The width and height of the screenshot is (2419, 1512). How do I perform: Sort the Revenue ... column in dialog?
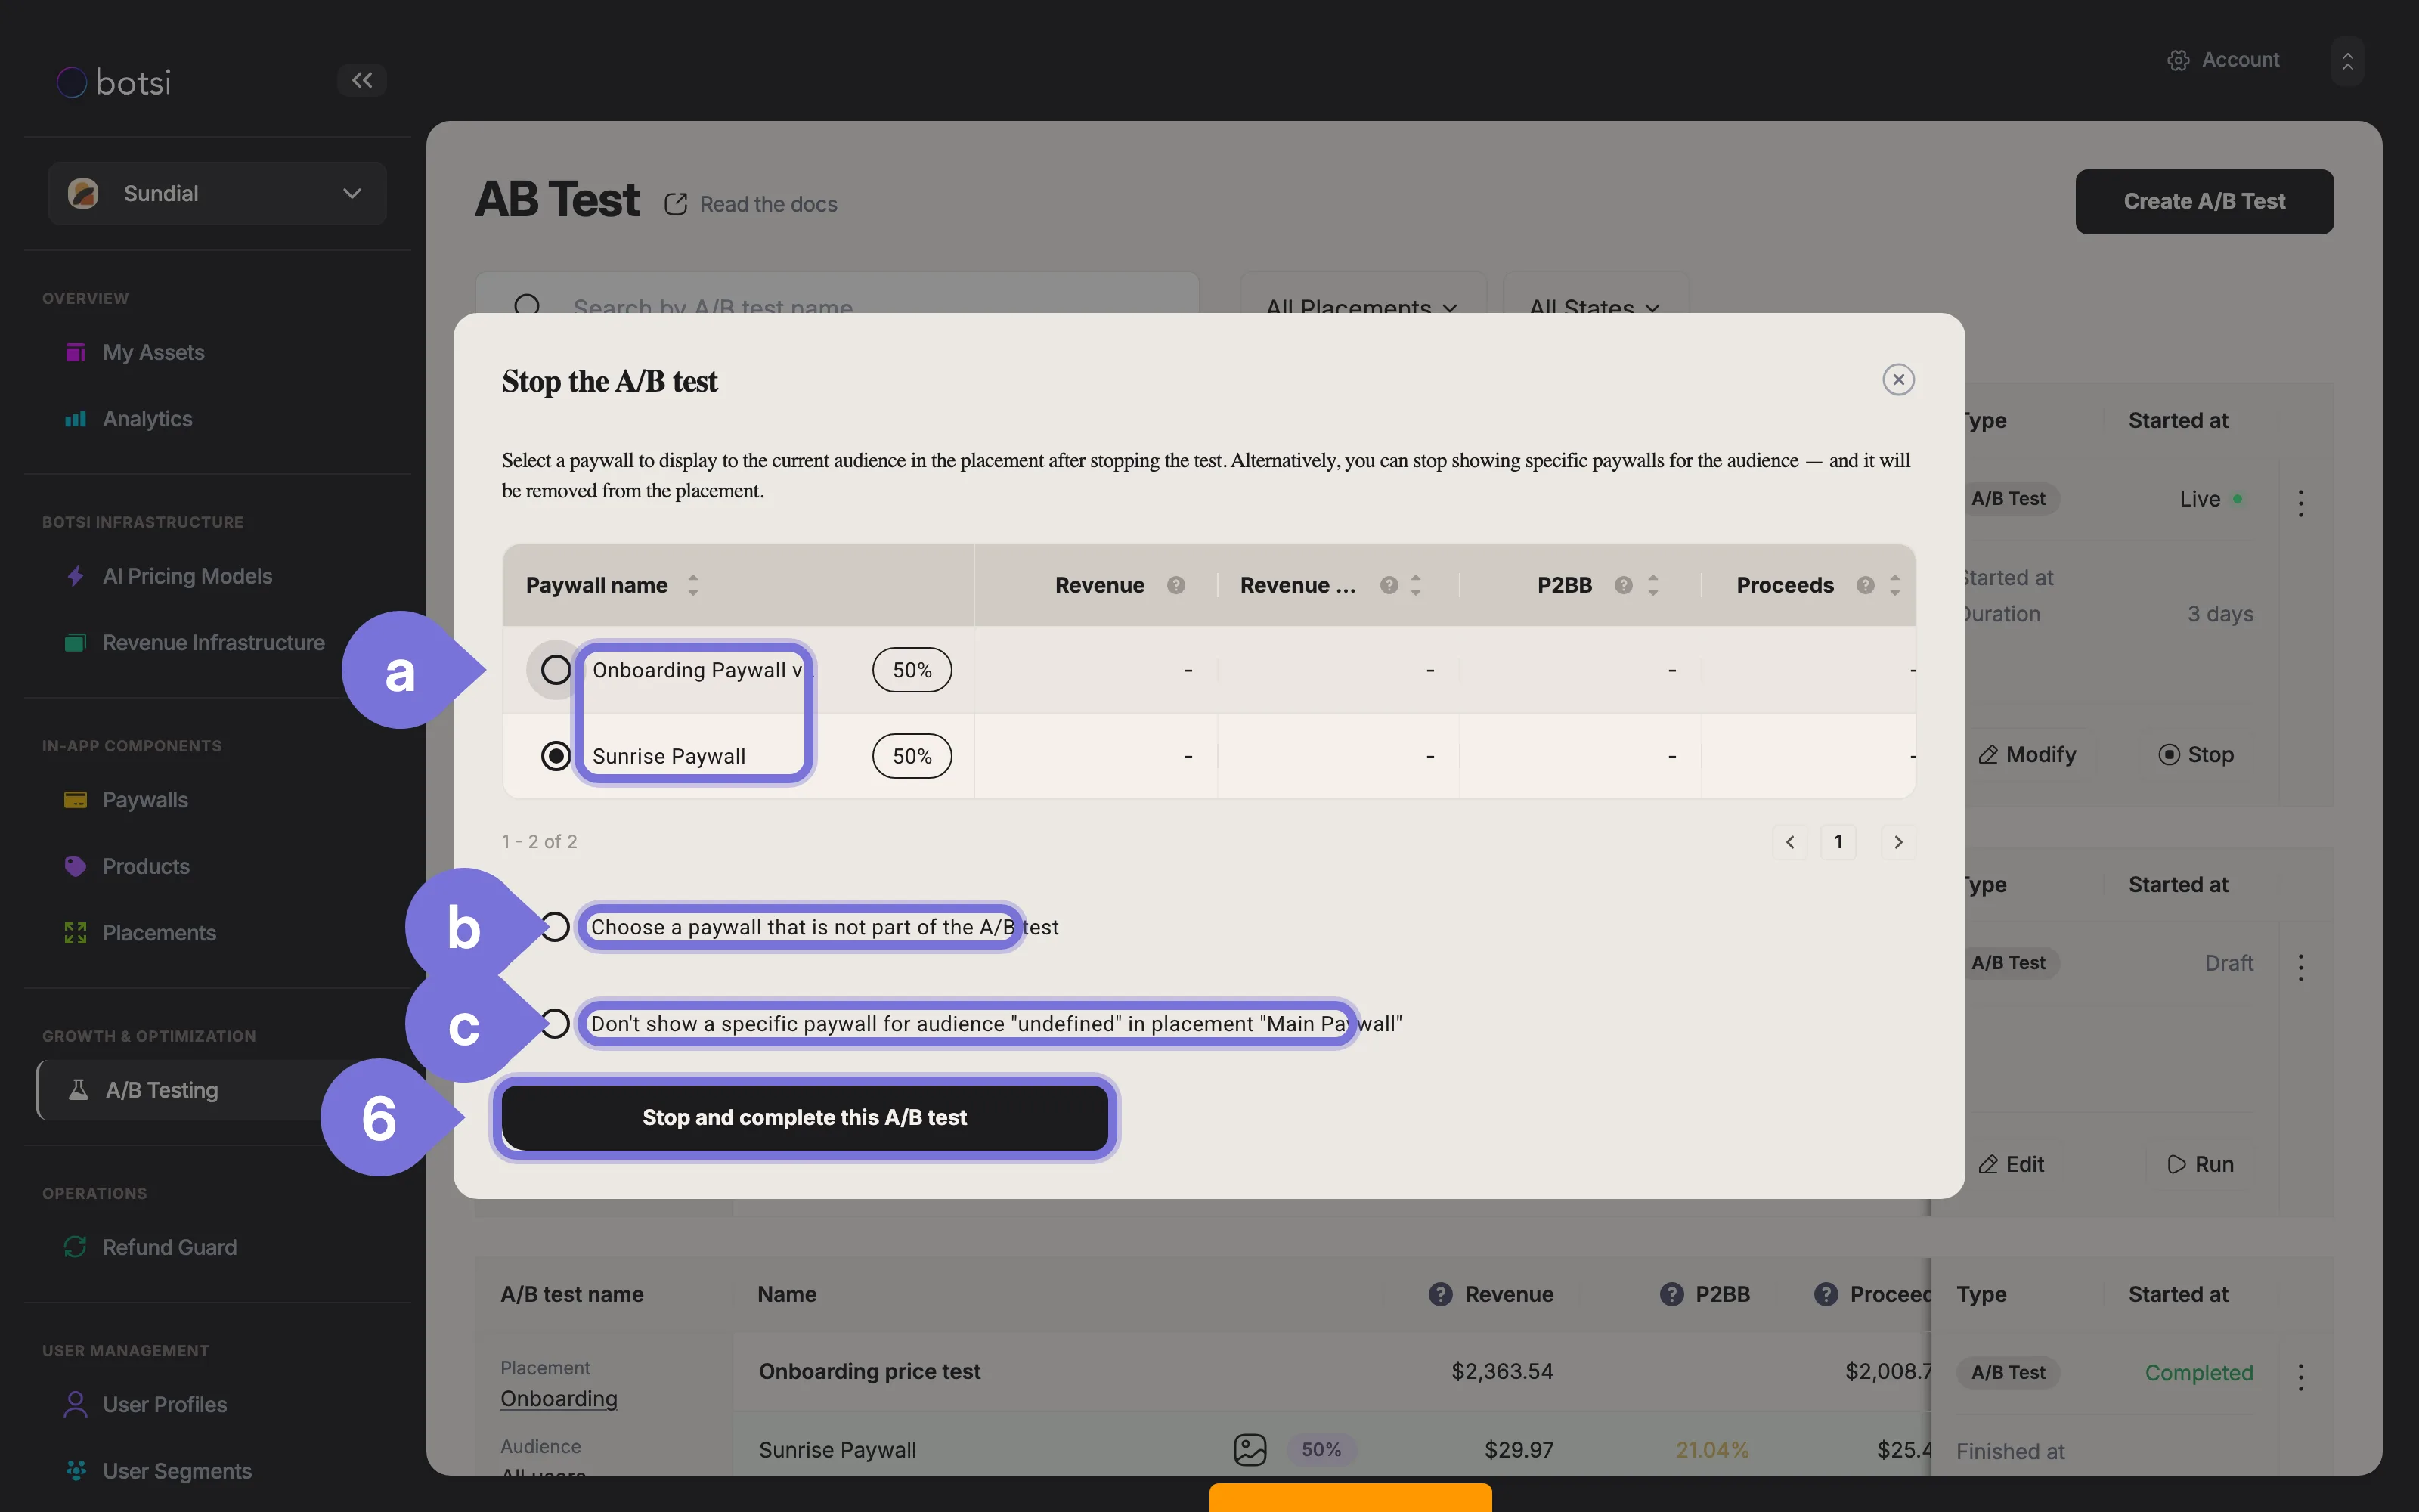click(1415, 585)
